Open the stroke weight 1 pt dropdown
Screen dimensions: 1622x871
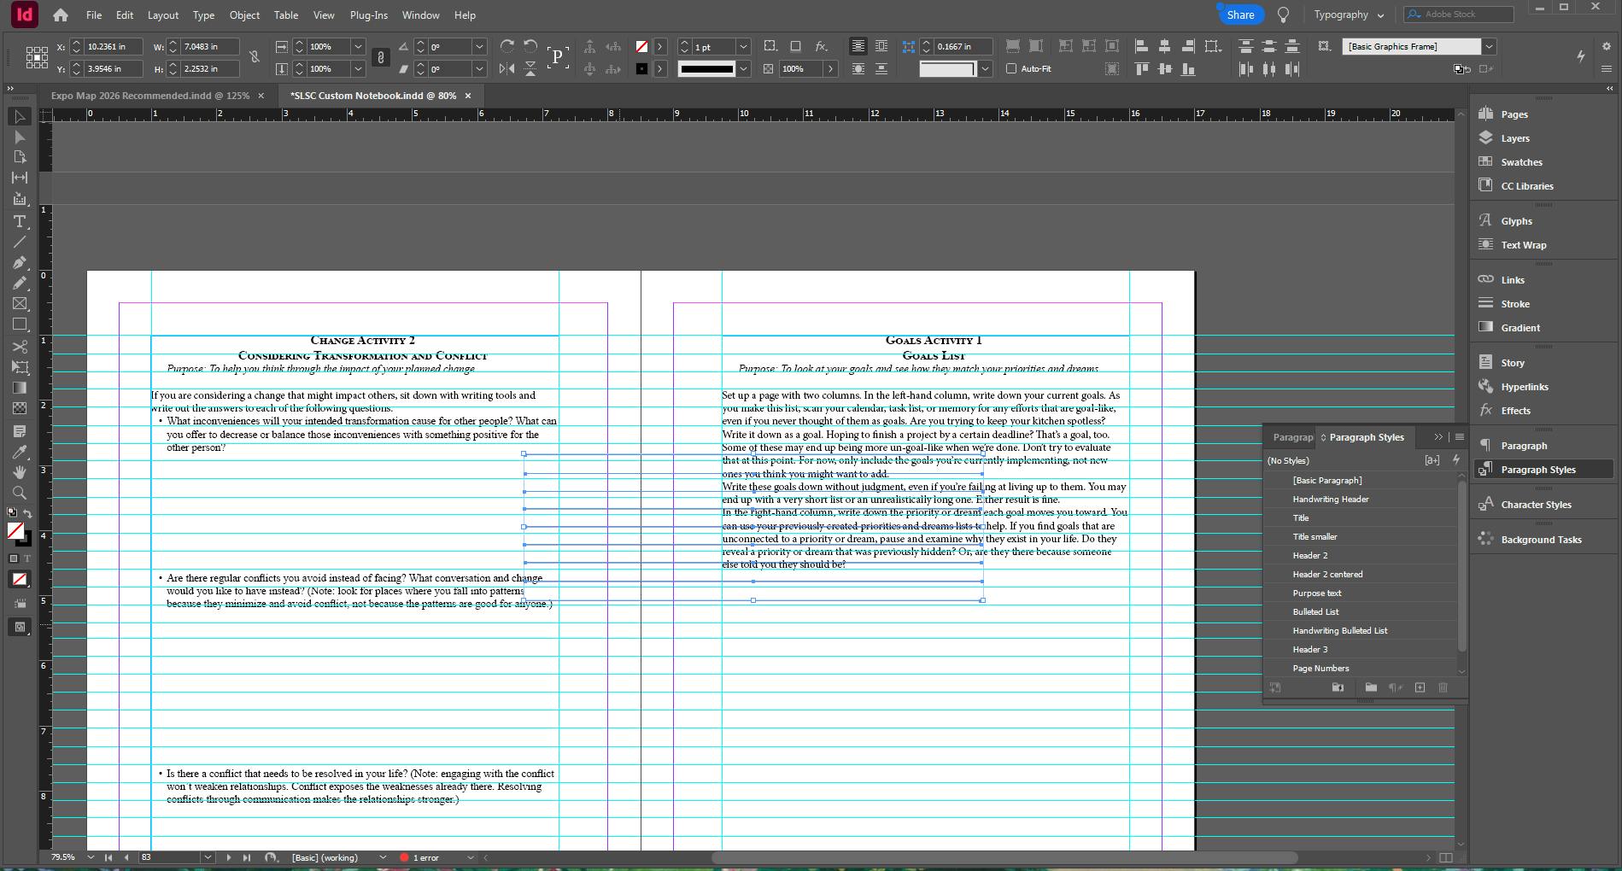pos(743,47)
